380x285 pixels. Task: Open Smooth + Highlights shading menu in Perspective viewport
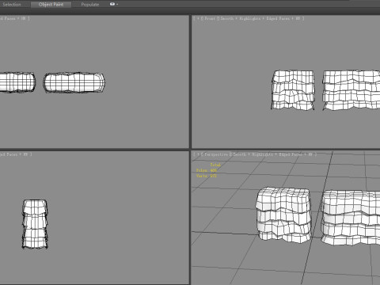252,154
